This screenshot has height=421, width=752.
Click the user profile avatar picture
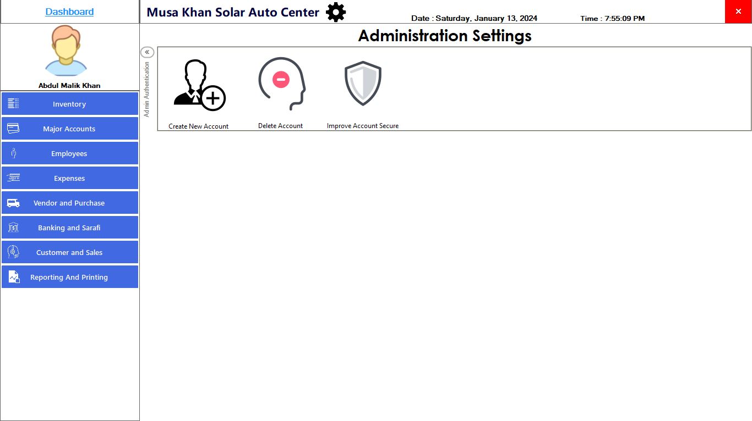(66, 51)
